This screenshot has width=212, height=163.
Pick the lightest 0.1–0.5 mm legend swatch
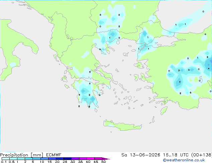pos(6,159)
